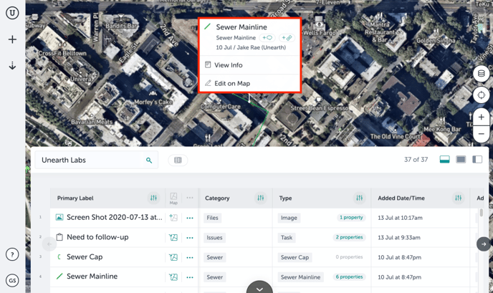Viewport: 493px width, 293px height.
Task: Click the Task type tag
Action: pos(287,238)
